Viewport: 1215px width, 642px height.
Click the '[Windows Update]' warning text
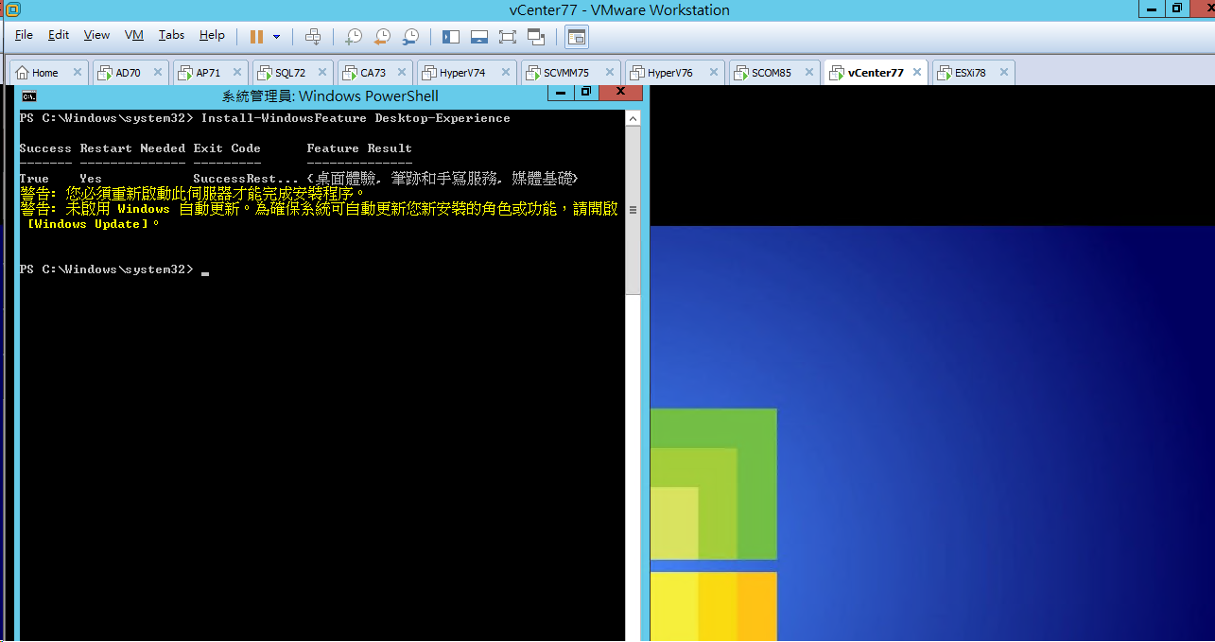pyautogui.click(x=89, y=224)
